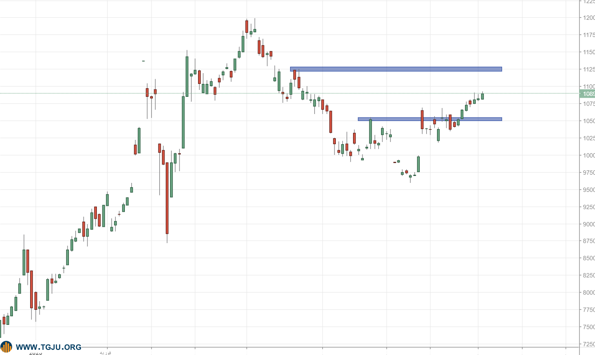This screenshot has height=355, width=595.
Task: Click the 8000 level on price axis
Action: pos(588,293)
